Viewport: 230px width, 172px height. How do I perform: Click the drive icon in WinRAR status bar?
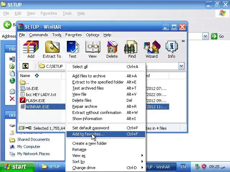click(x=22, y=128)
